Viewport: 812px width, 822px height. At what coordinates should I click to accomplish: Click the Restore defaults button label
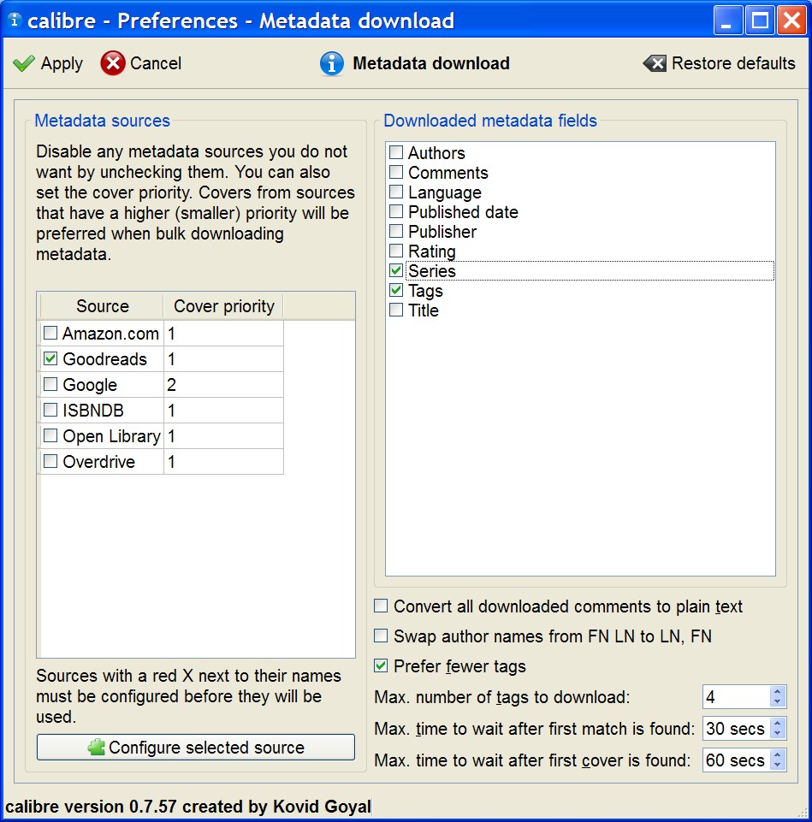click(733, 63)
